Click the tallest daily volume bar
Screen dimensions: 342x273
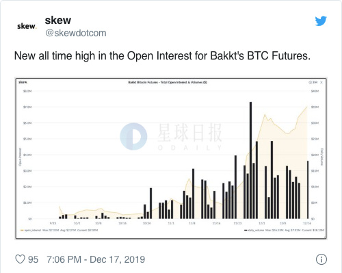click(x=250, y=160)
